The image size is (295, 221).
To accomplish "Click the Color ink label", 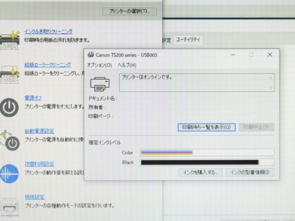I will [x=127, y=153].
